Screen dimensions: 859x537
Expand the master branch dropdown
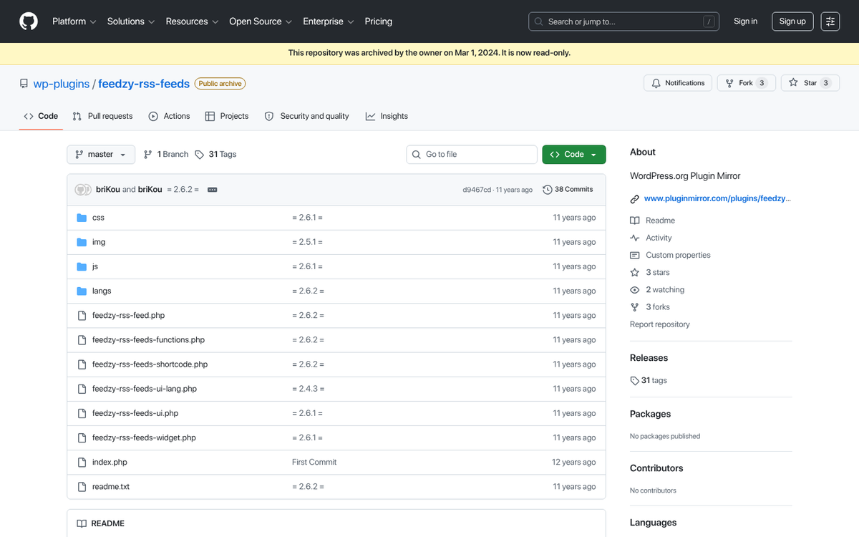[x=100, y=155]
